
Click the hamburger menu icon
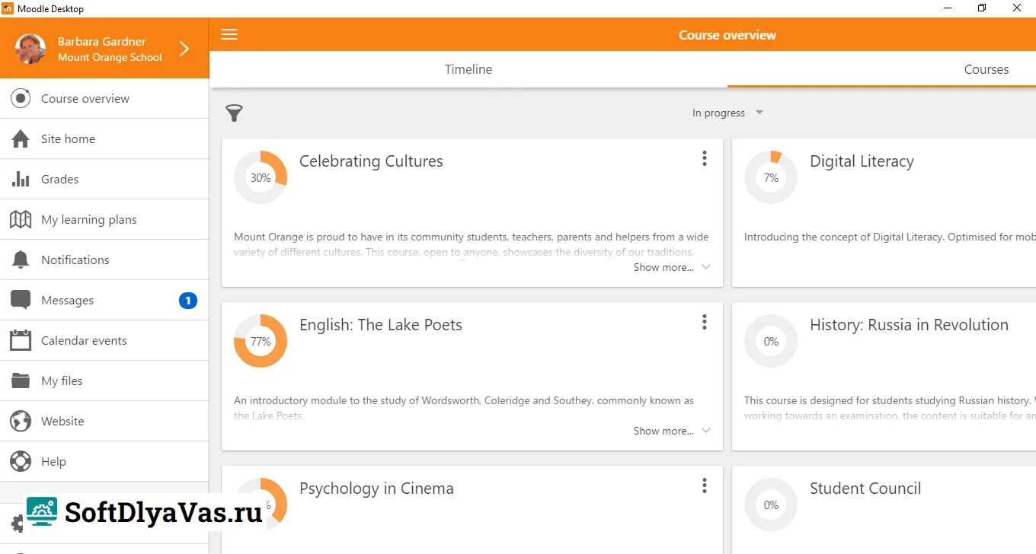229,34
